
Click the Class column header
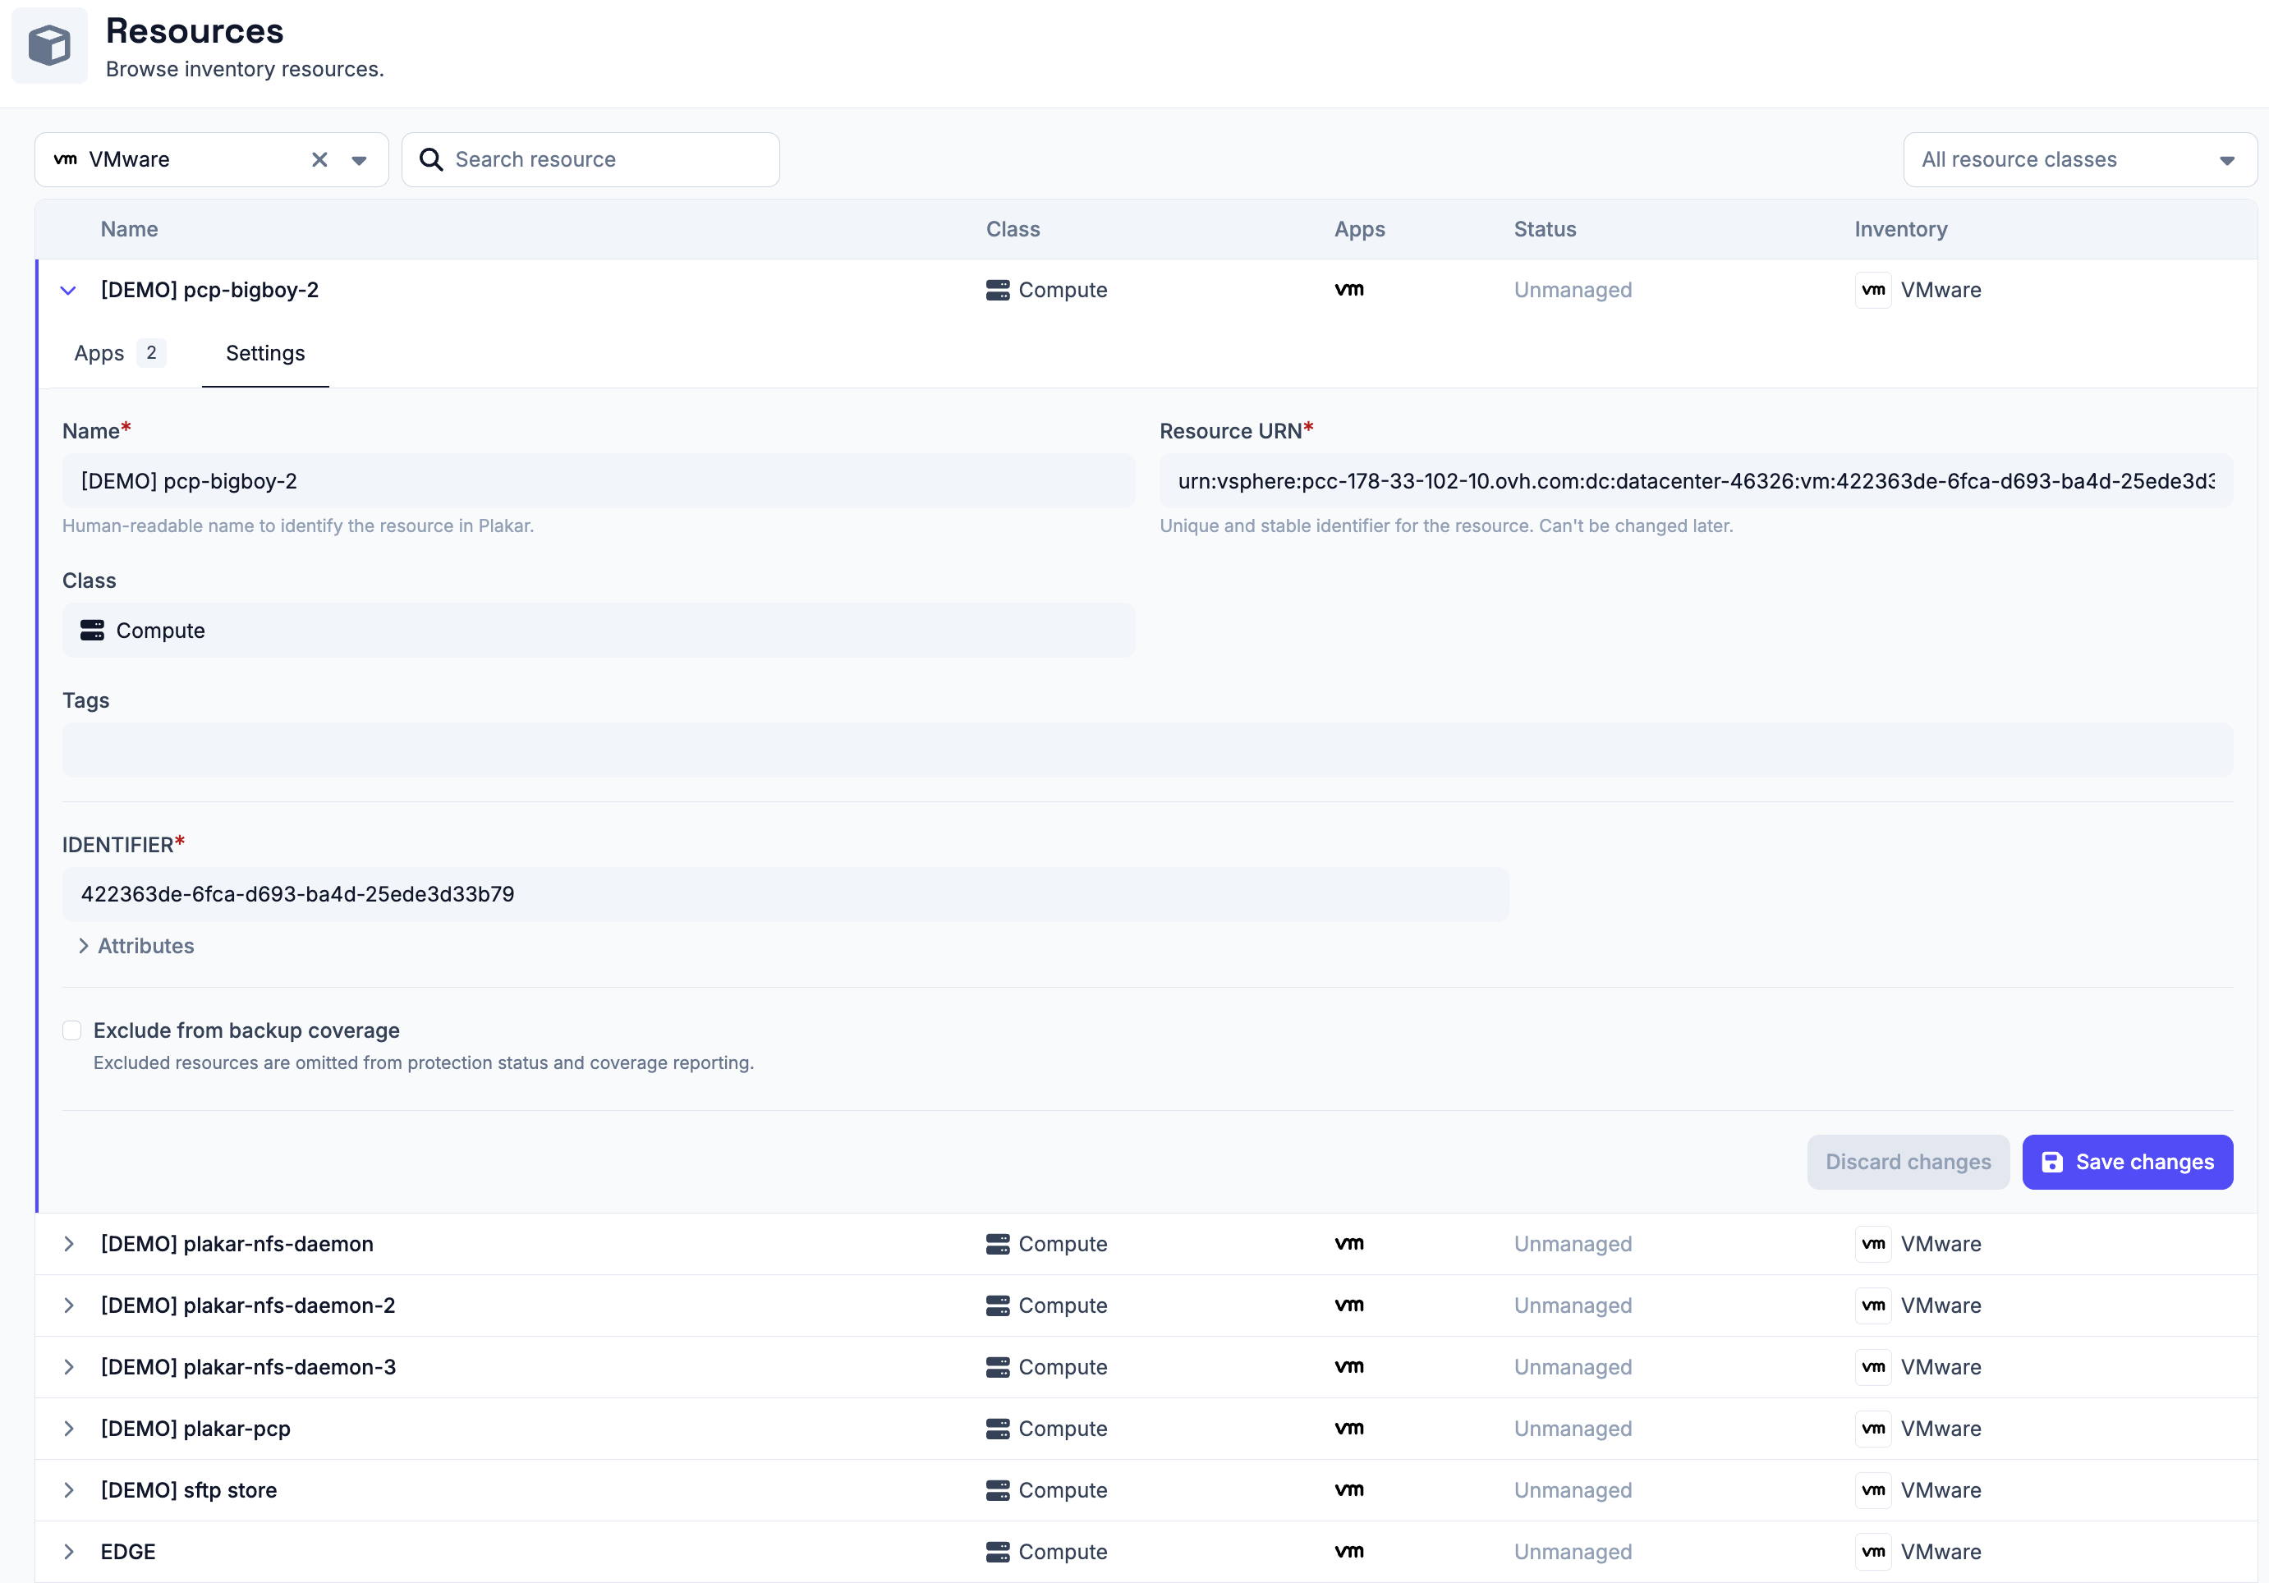(1013, 229)
